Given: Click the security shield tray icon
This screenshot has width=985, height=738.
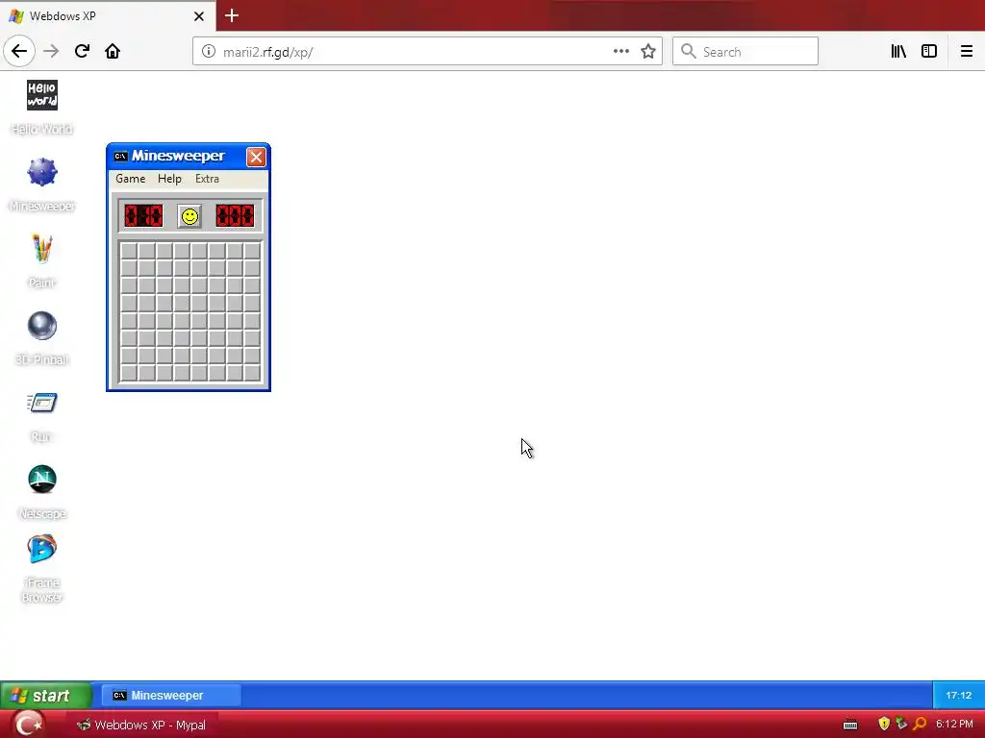Looking at the screenshot, I should (884, 725).
